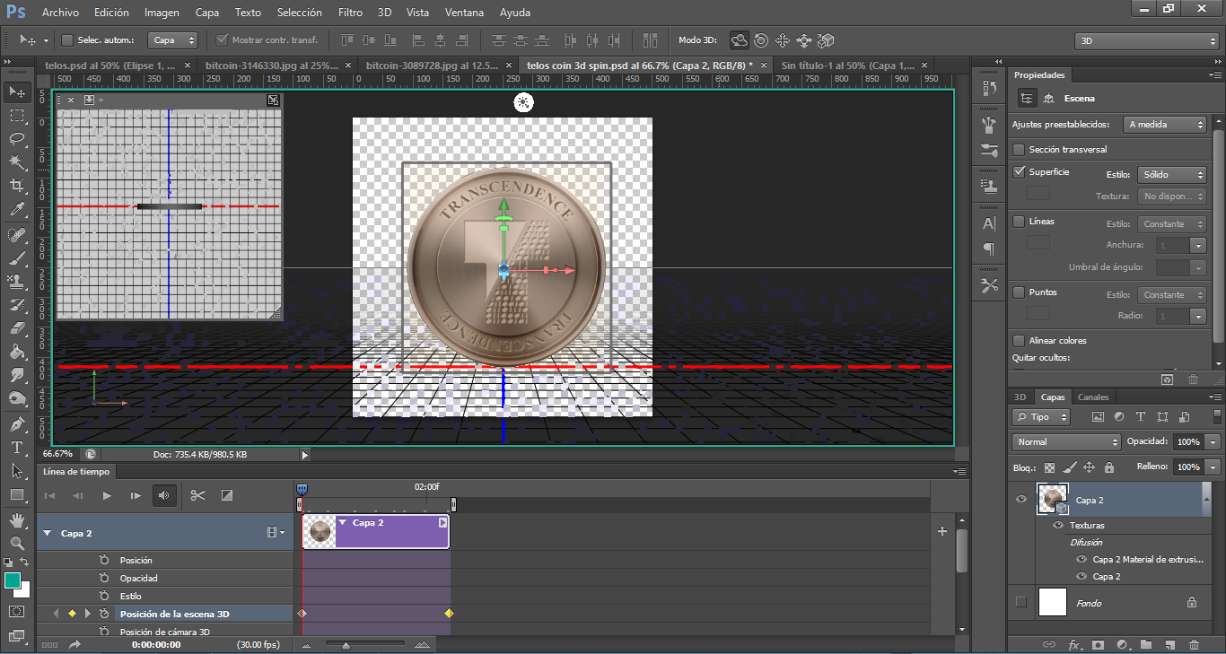Viewport: 1226px width, 654px height.
Task: Click the timeline transition icon
Action: [x=227, y=495]
